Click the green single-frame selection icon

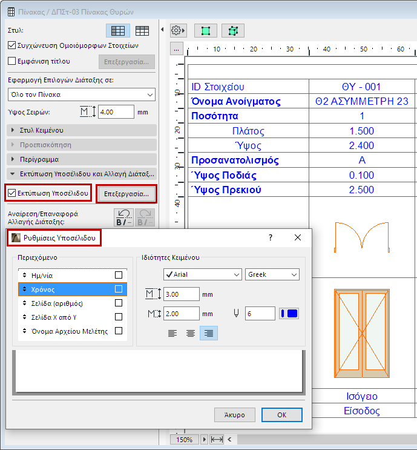click(x=206, y=31)
